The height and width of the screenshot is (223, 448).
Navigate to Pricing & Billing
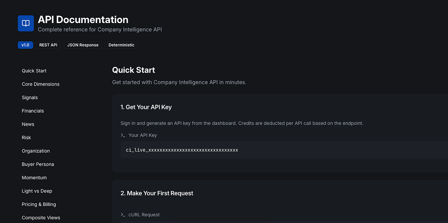pos(39,205)
